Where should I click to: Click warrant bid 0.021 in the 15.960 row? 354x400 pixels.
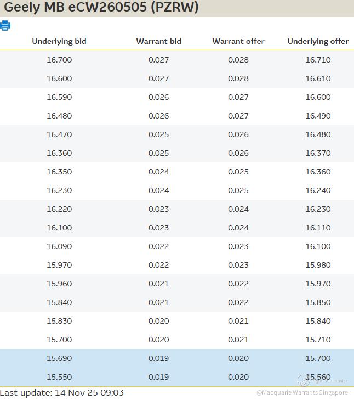(158, 284)
